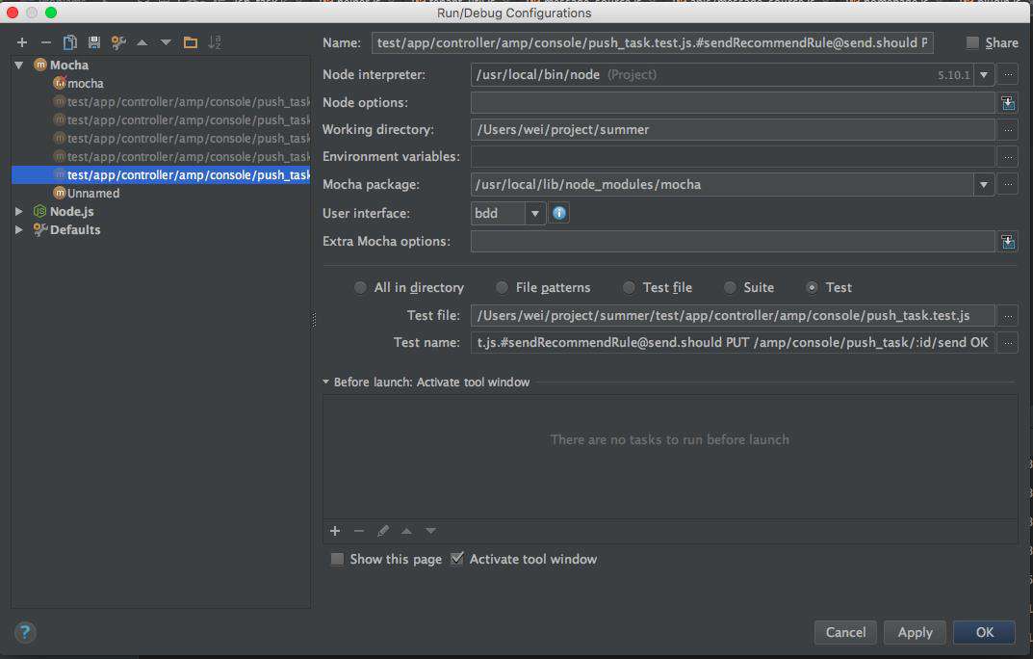Image resolution: width=1033 pixels, height=659 pixels.
Task: Grab the panel splitter handle
Action: tap(314, 320)
